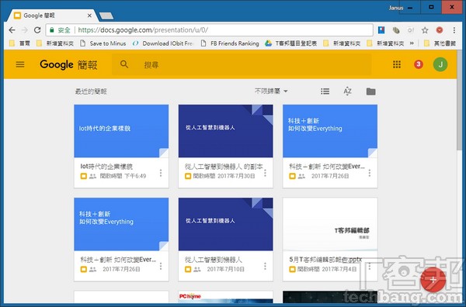Click the blue extension icon in toolbar

coord(381,30)
